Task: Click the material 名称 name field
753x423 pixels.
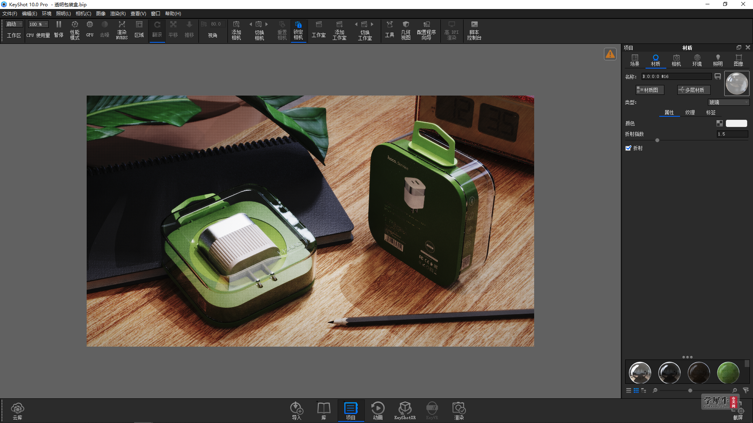Action: coord(676,76)
